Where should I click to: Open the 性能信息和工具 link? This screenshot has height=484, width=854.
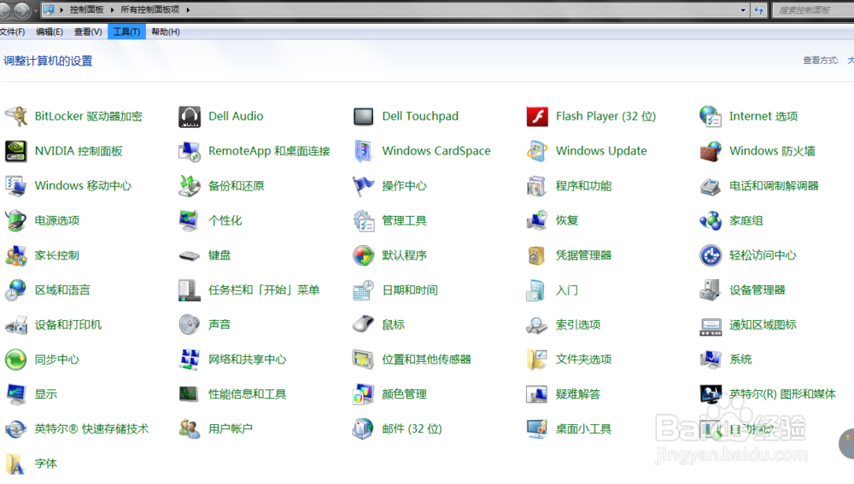(248, 394)
